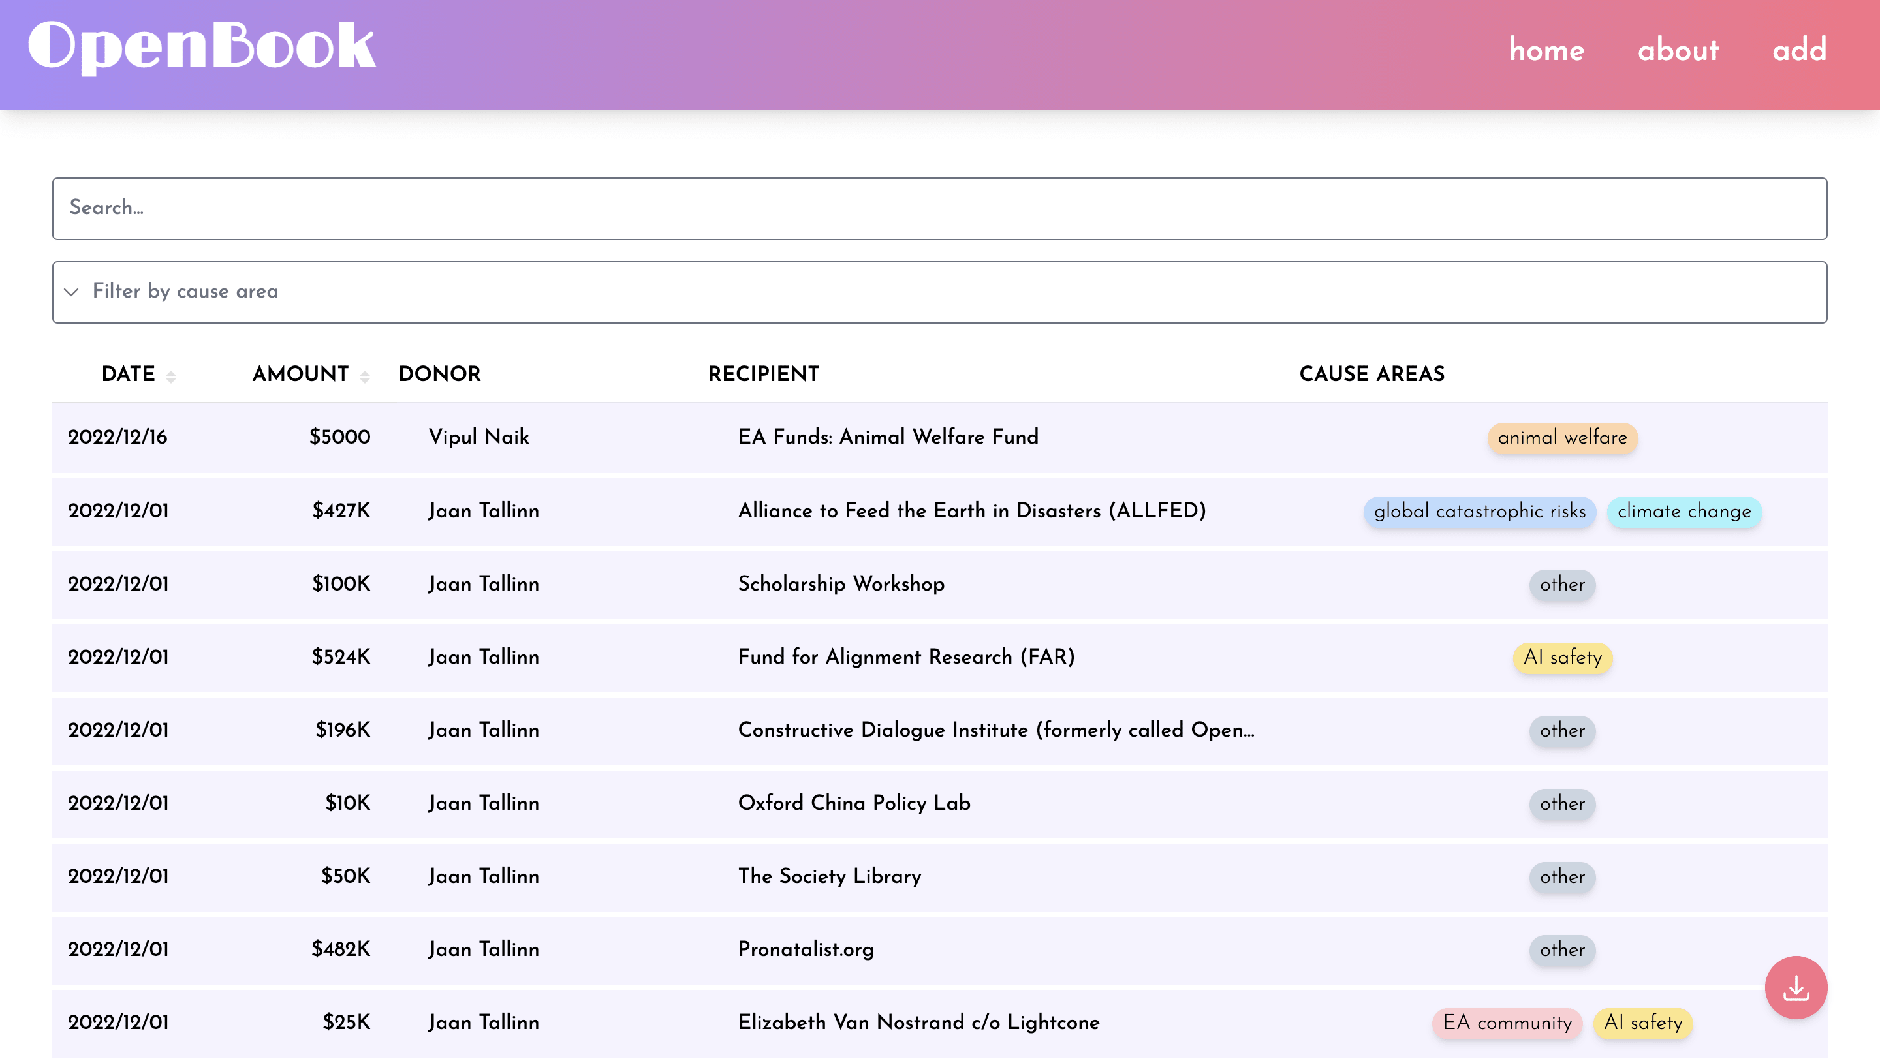Click the red download button icon

tap(1795, 987)
